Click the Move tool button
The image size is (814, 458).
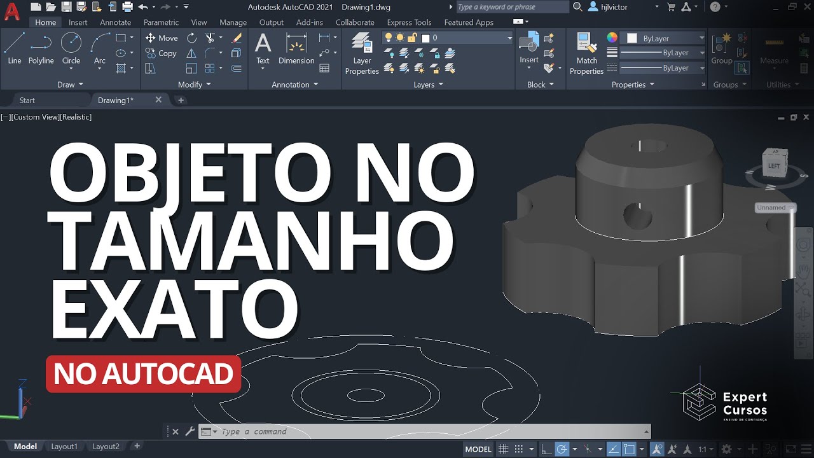162,38
